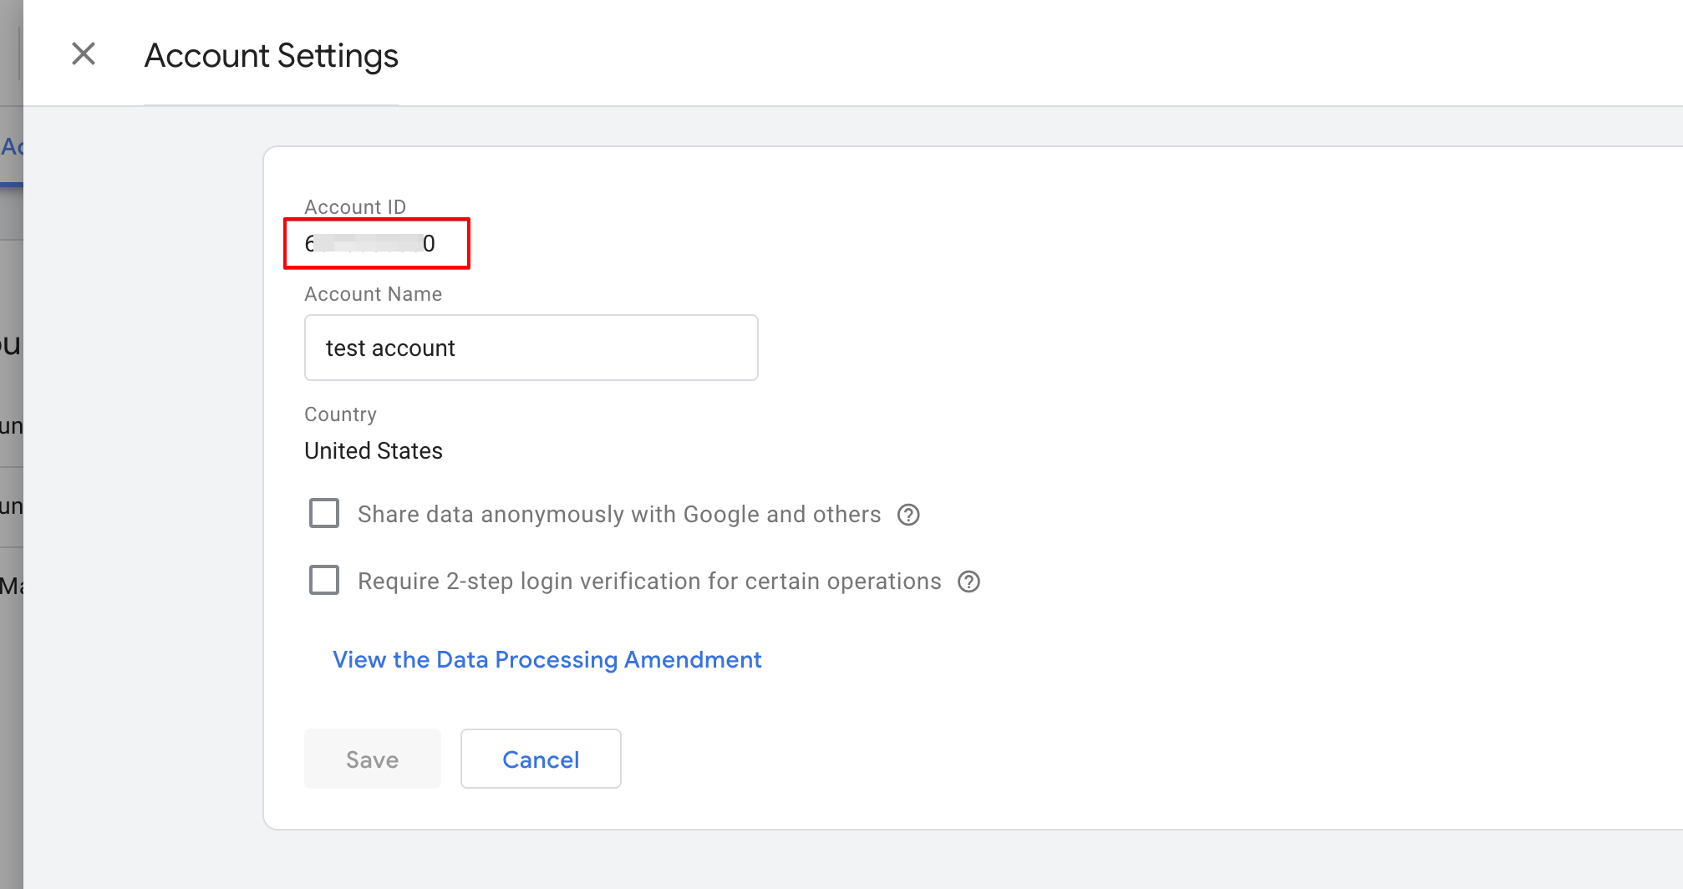Click the last character of the Account ID
The height and width of the screenshot is (889, 1683).
[429, 244]
